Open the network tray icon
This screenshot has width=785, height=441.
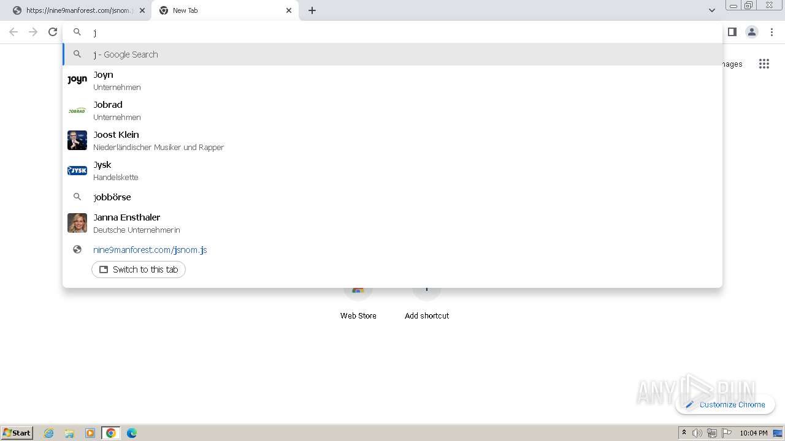coord(711,433)
